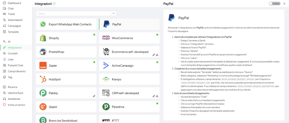Close the PayPal details panel
Image resolution: width=289 pixels, height=123 pixels.
(284, 4)
